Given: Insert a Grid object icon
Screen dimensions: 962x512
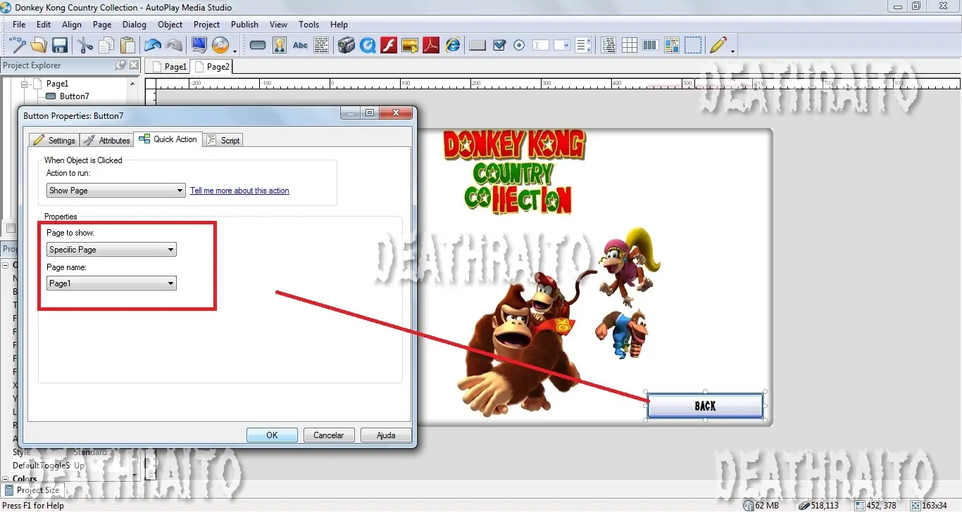Looking at the screenshot, I should (x=630, y=45).
